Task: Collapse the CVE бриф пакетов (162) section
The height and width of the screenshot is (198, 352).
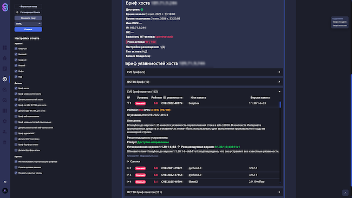Action: point(204,91)
